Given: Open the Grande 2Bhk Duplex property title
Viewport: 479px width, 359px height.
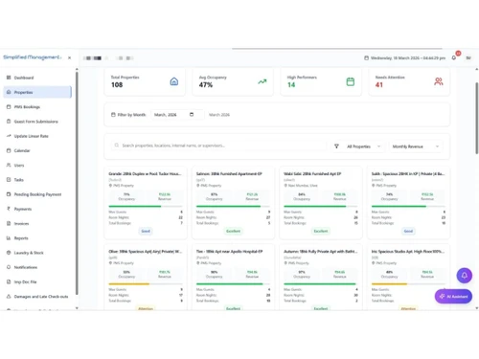Looking at the screenshot, I should [145, 173].
